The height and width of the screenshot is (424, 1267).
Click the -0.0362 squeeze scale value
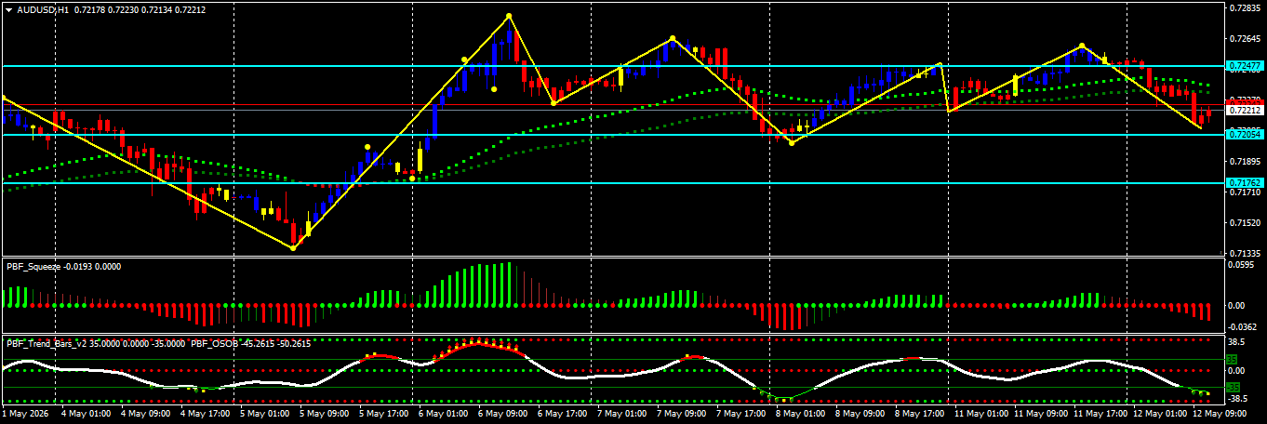[x=1242, y=326]
